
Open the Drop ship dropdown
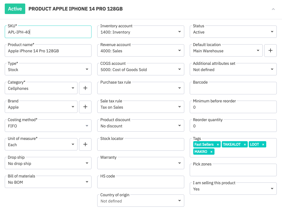click(x=48, y=163)
